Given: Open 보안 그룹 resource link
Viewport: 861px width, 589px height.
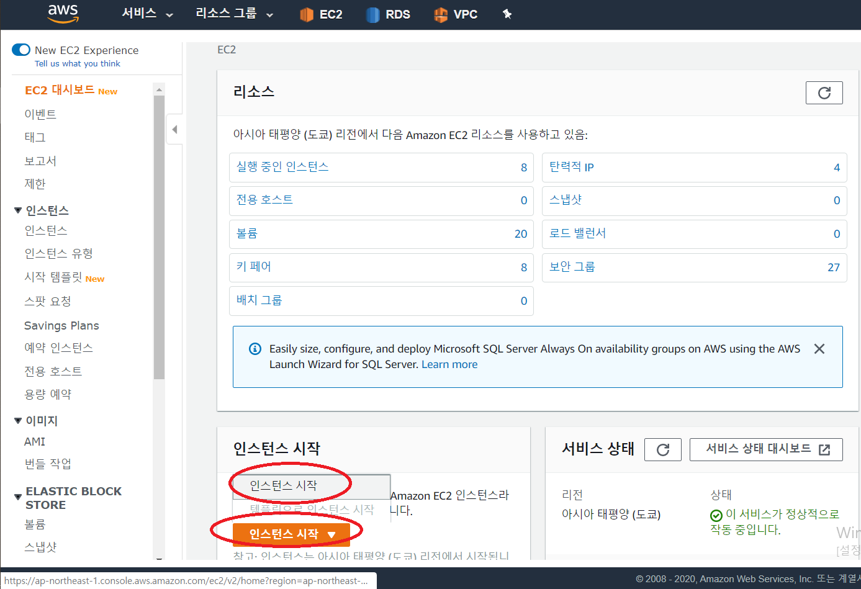Looking at the screenshot, I should click(572, 266).
